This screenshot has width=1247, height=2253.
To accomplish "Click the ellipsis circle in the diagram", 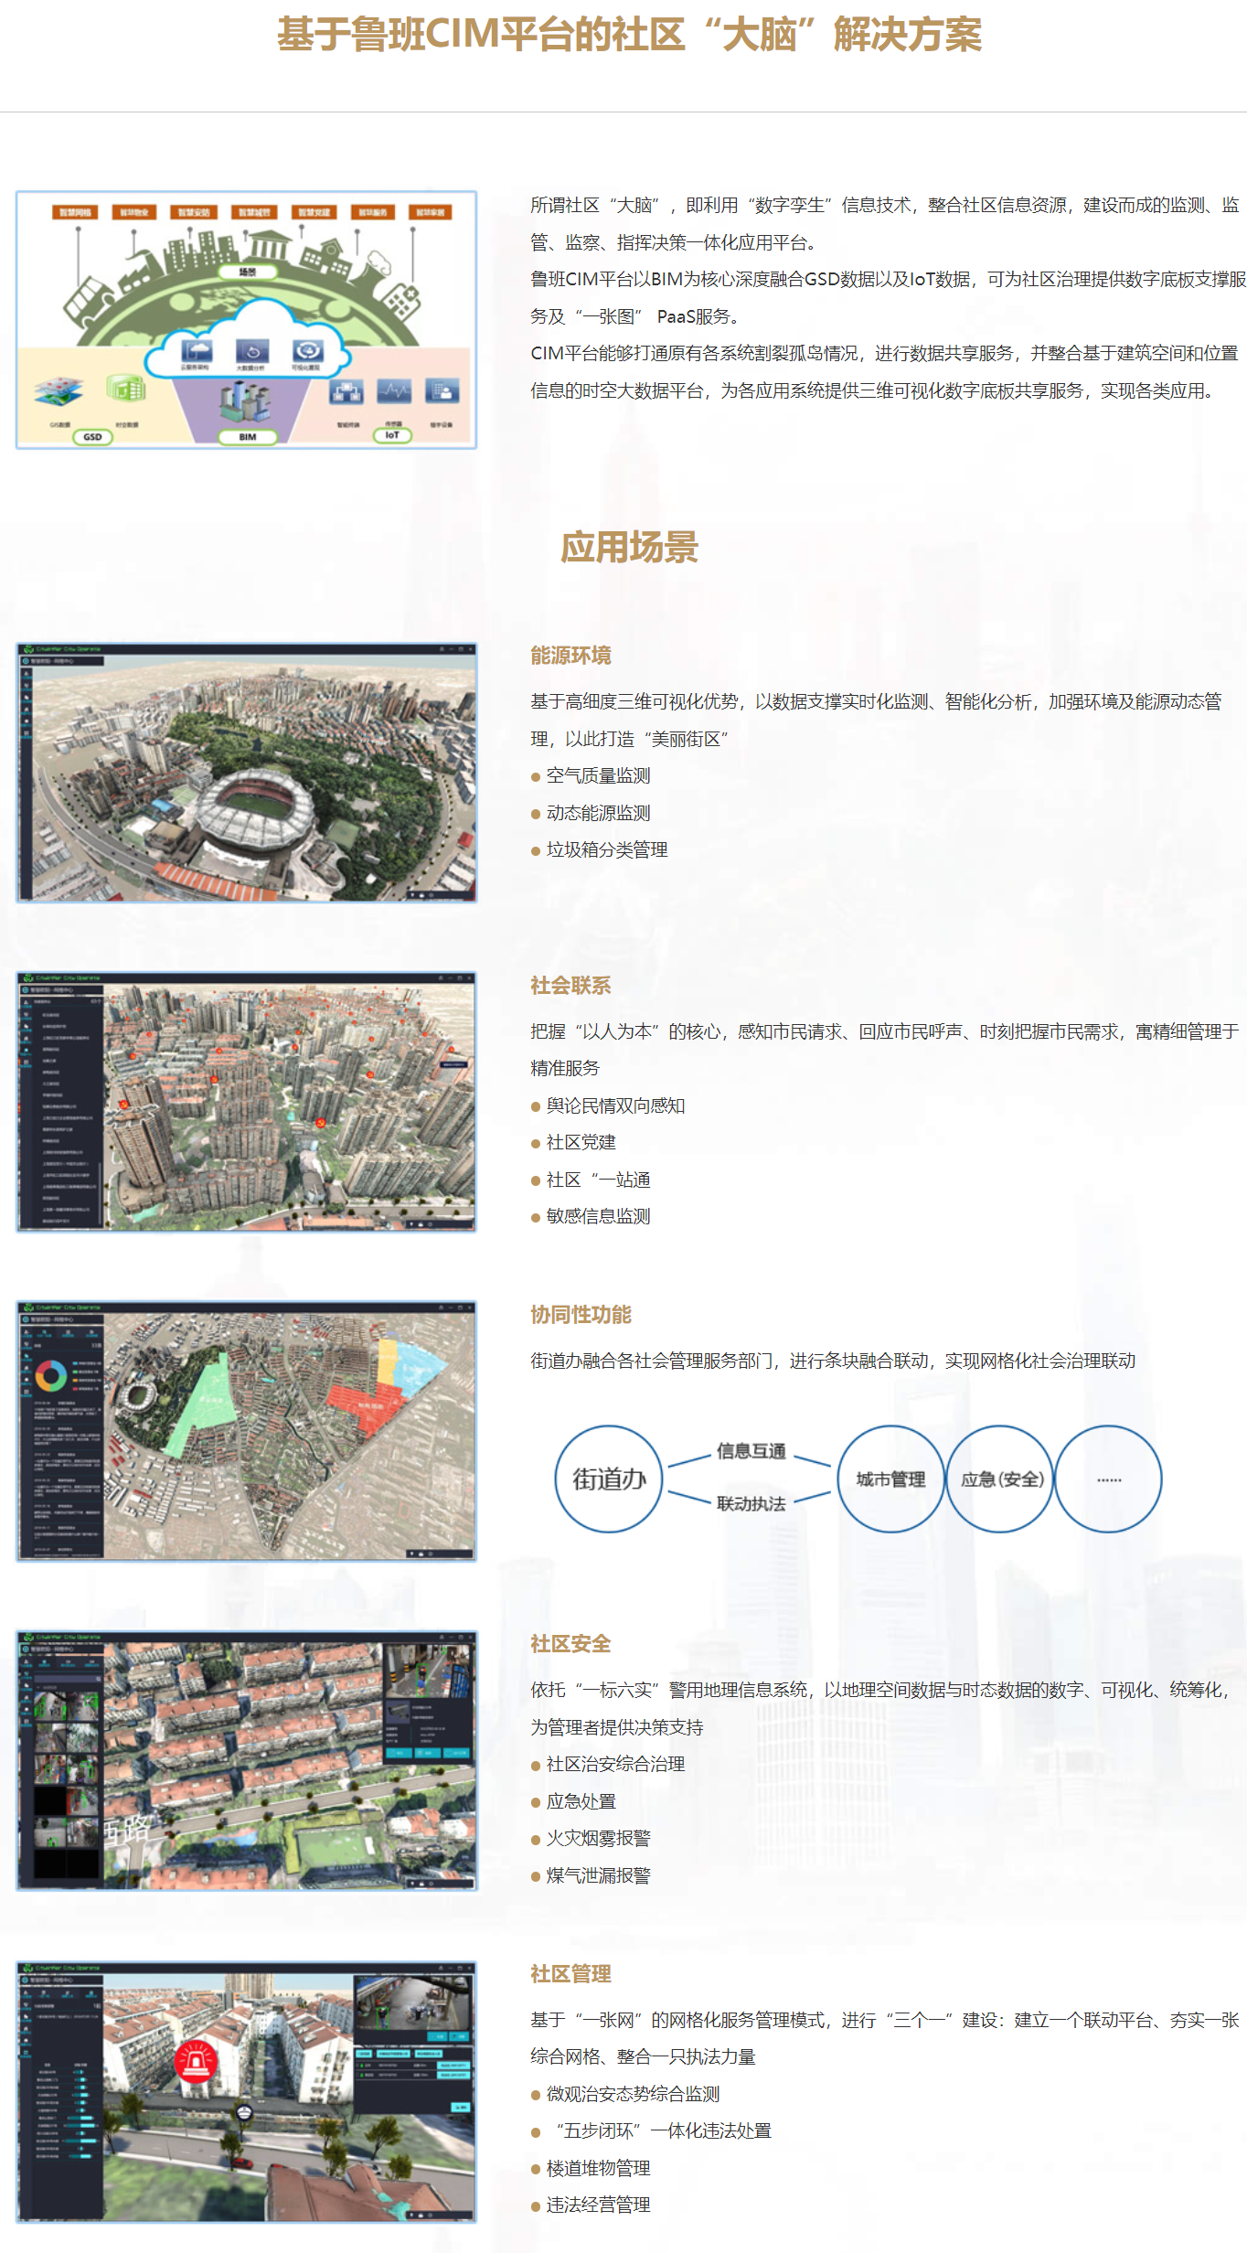I will [x=1109, y=1479].
